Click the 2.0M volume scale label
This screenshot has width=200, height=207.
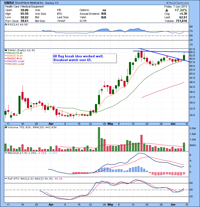coord(193,128)
